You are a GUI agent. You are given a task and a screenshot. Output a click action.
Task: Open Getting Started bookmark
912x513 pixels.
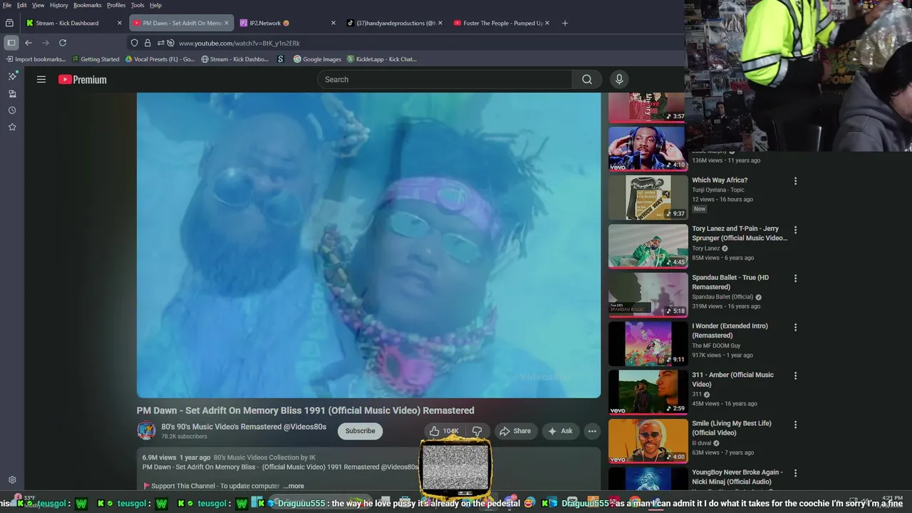95,59
